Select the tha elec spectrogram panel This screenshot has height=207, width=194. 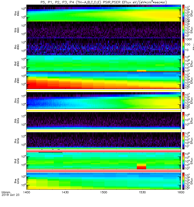tap(104, 13)
